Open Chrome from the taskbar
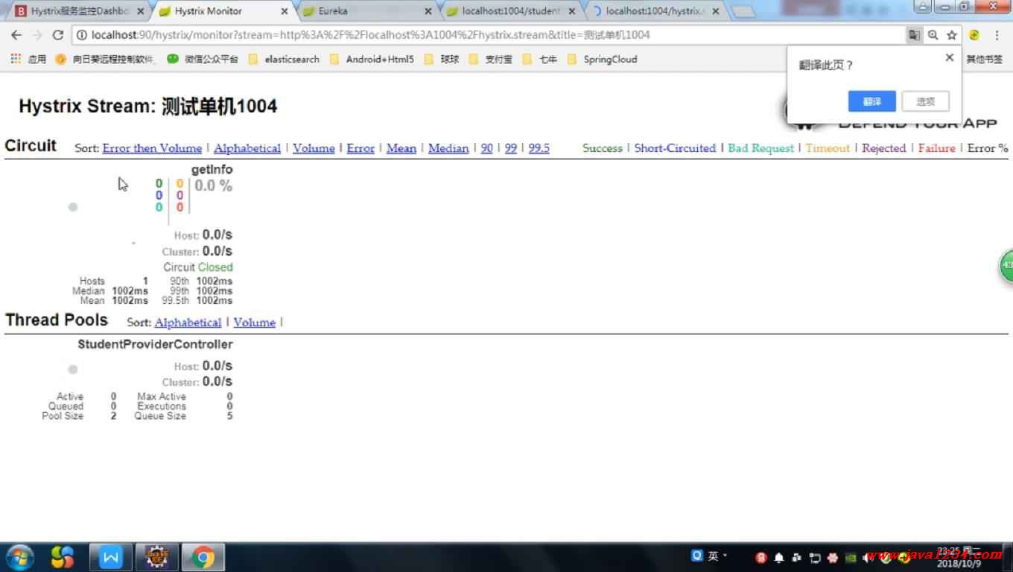1013x572 pixels. pyautogui.click(x=201, y=556)
